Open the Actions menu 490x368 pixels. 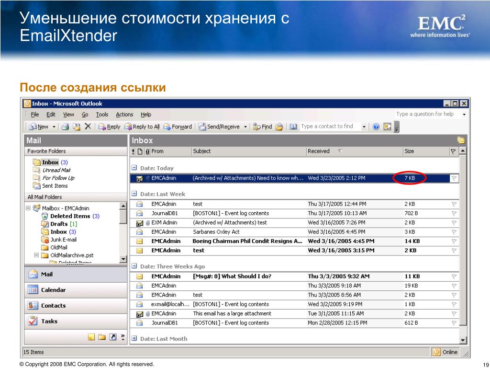pyautogui.click(x=124, y=115)
